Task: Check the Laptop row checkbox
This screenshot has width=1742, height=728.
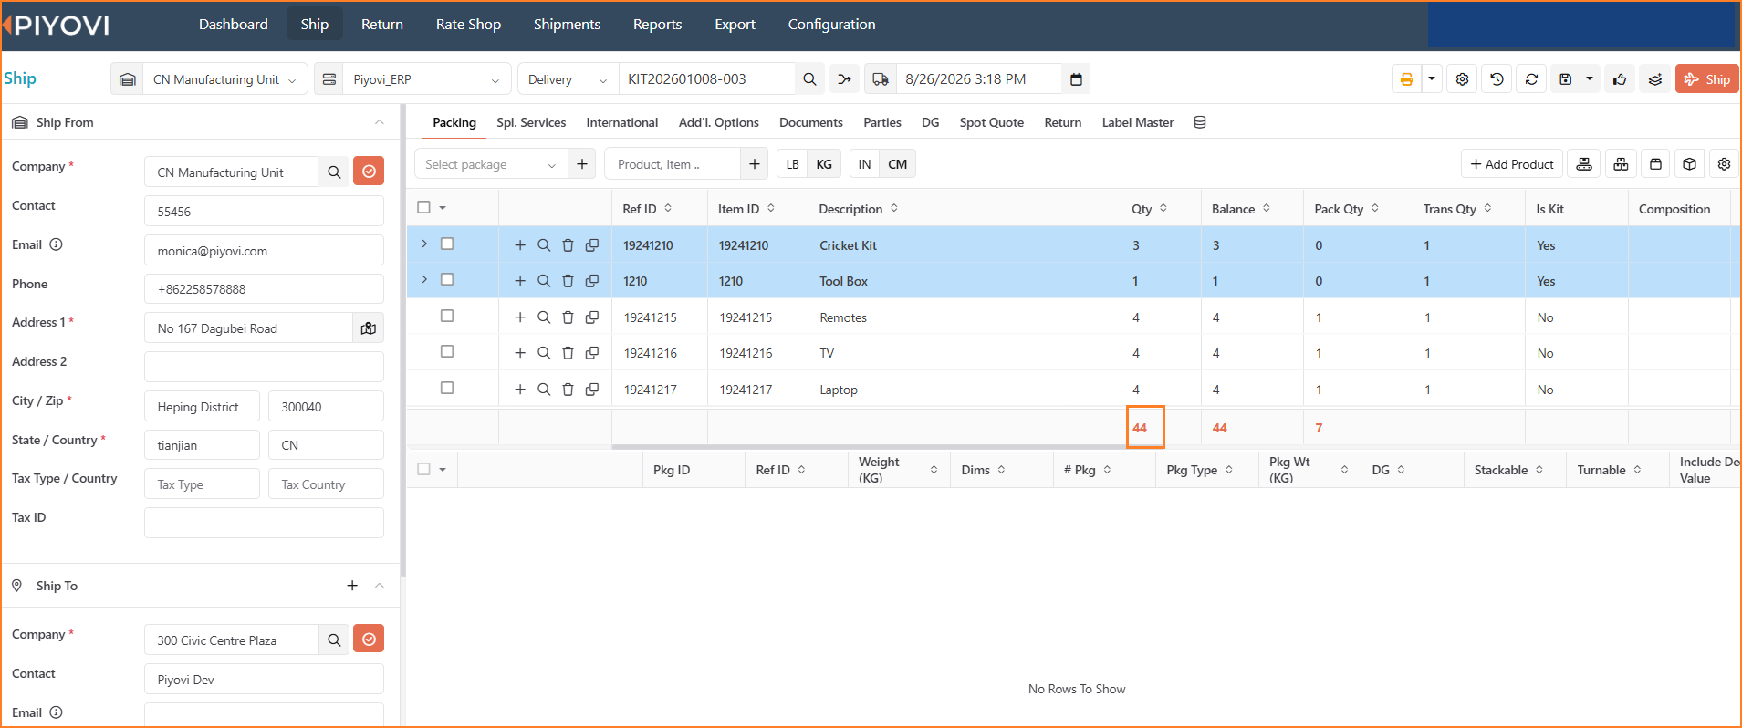Action: [x=447, y=388]
